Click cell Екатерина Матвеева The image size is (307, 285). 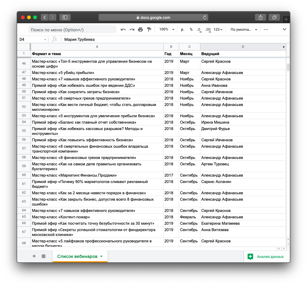coord(243,223)
